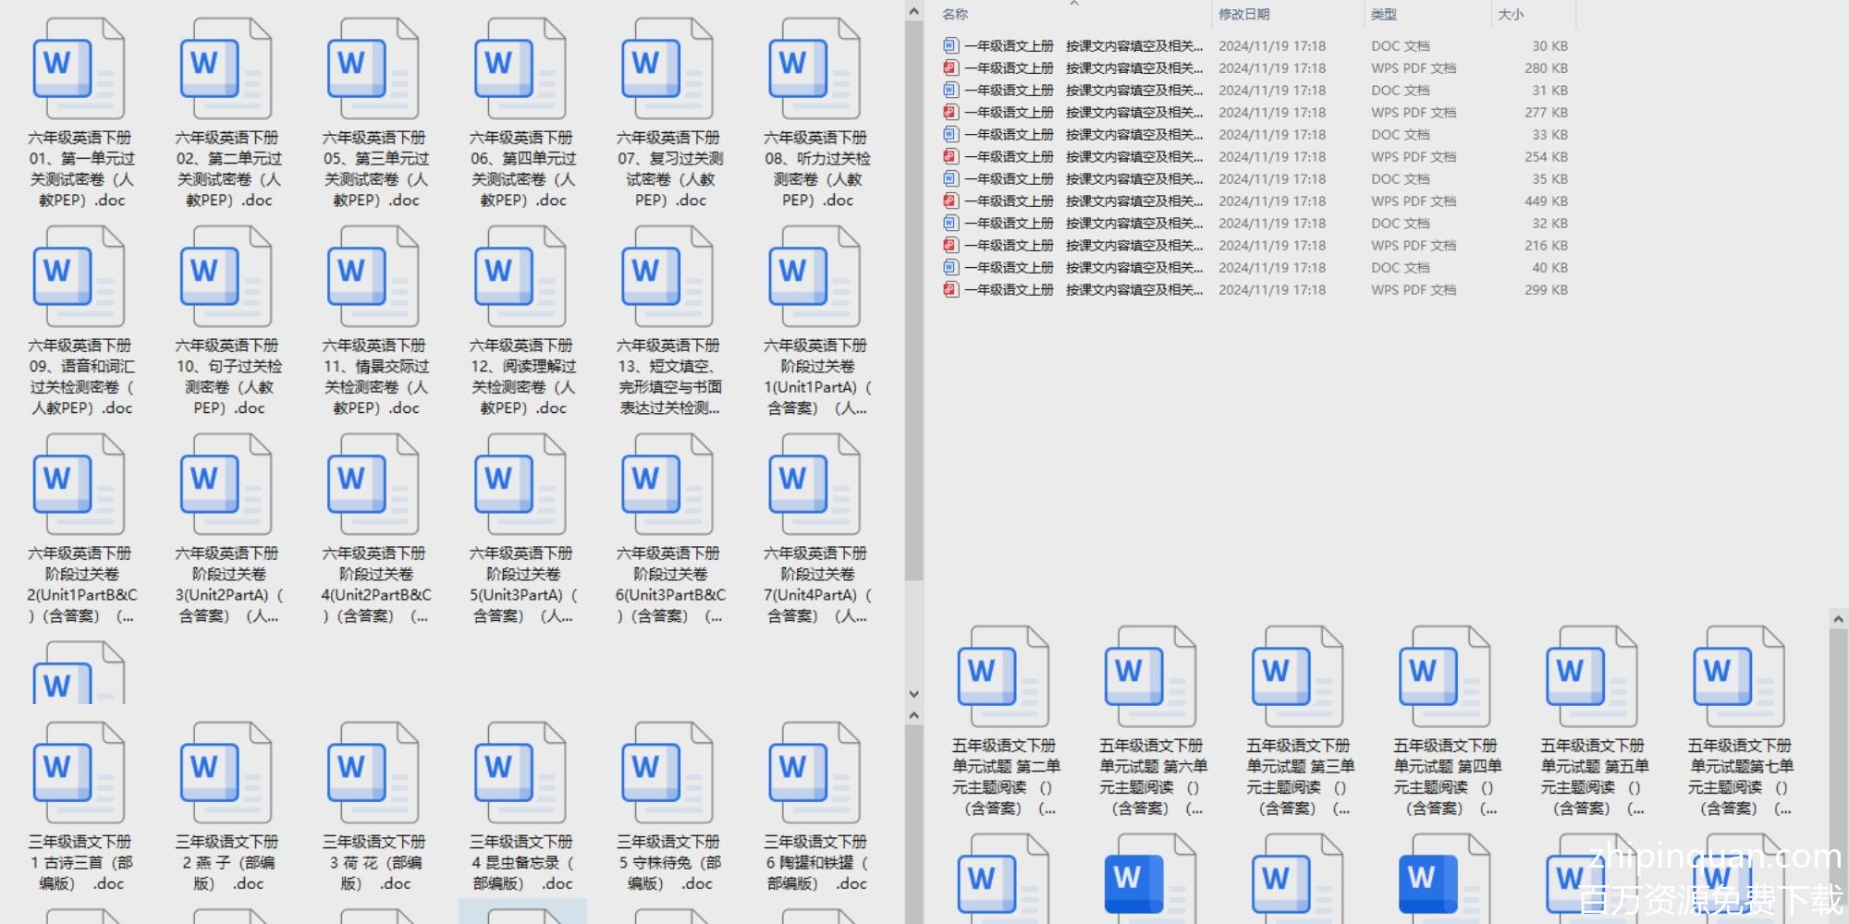The image size is (1849, 924).
Task: Select the 阶段过关卷3(Unit2PartA) file icon
Action: click(226, 485)
